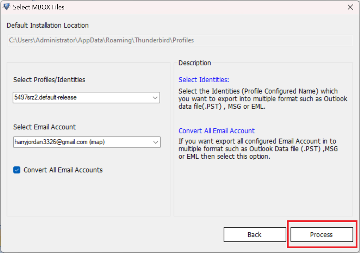Click the 'Select Identities:' heading text
360x253 pixels.
pos(204,80)
